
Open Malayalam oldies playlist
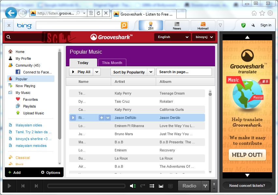29,125
